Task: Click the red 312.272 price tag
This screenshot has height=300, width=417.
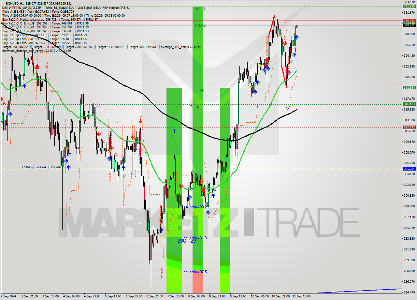Action: point(409,127)
